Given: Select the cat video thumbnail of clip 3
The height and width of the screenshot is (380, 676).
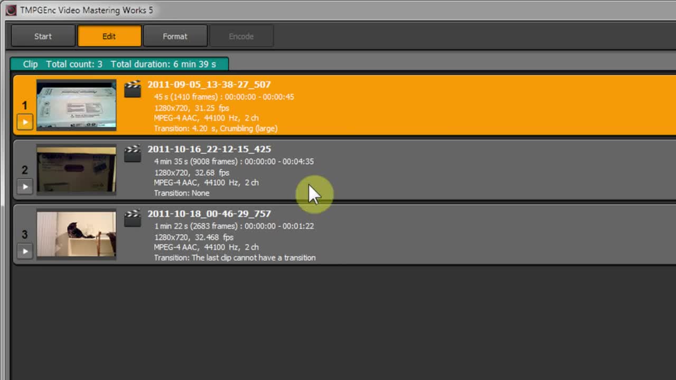Looking at the screenshot, I should tap(77, 234).
